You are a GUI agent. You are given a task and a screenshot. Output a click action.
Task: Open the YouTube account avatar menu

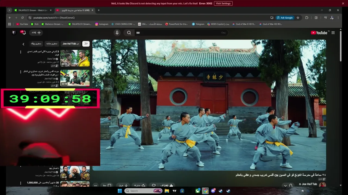point(14,32)
